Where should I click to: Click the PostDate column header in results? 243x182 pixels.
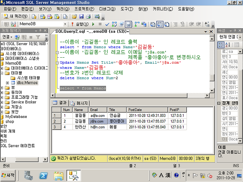point(147,110)
